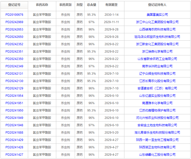Viewport: 191px width, 159px height.
Task: Open holder 驻马店众邦益农生物科技有限公司
Action: point(157,37)
